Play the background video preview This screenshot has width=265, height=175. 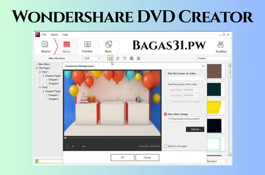point(67,146)
